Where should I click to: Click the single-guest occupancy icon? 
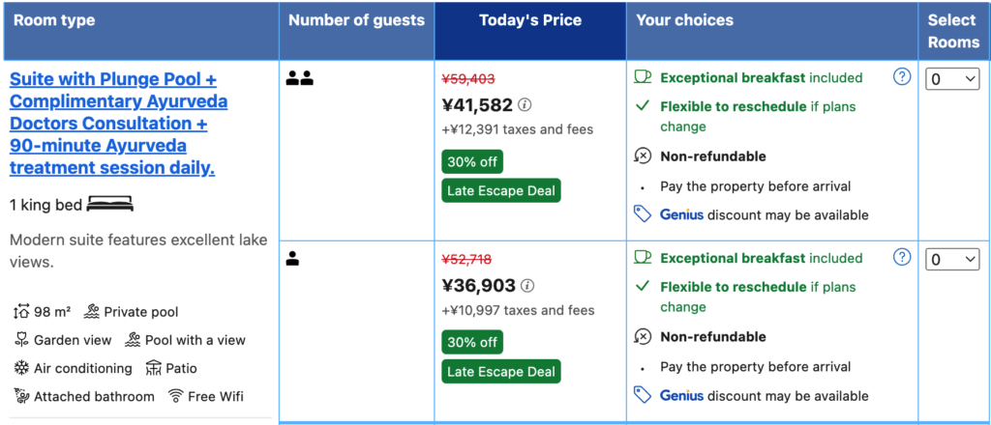tap(293, 258)
